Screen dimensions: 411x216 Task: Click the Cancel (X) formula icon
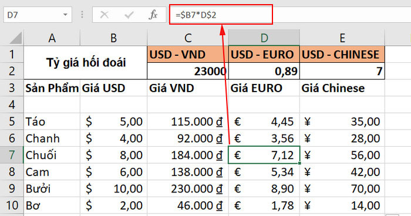105,15
